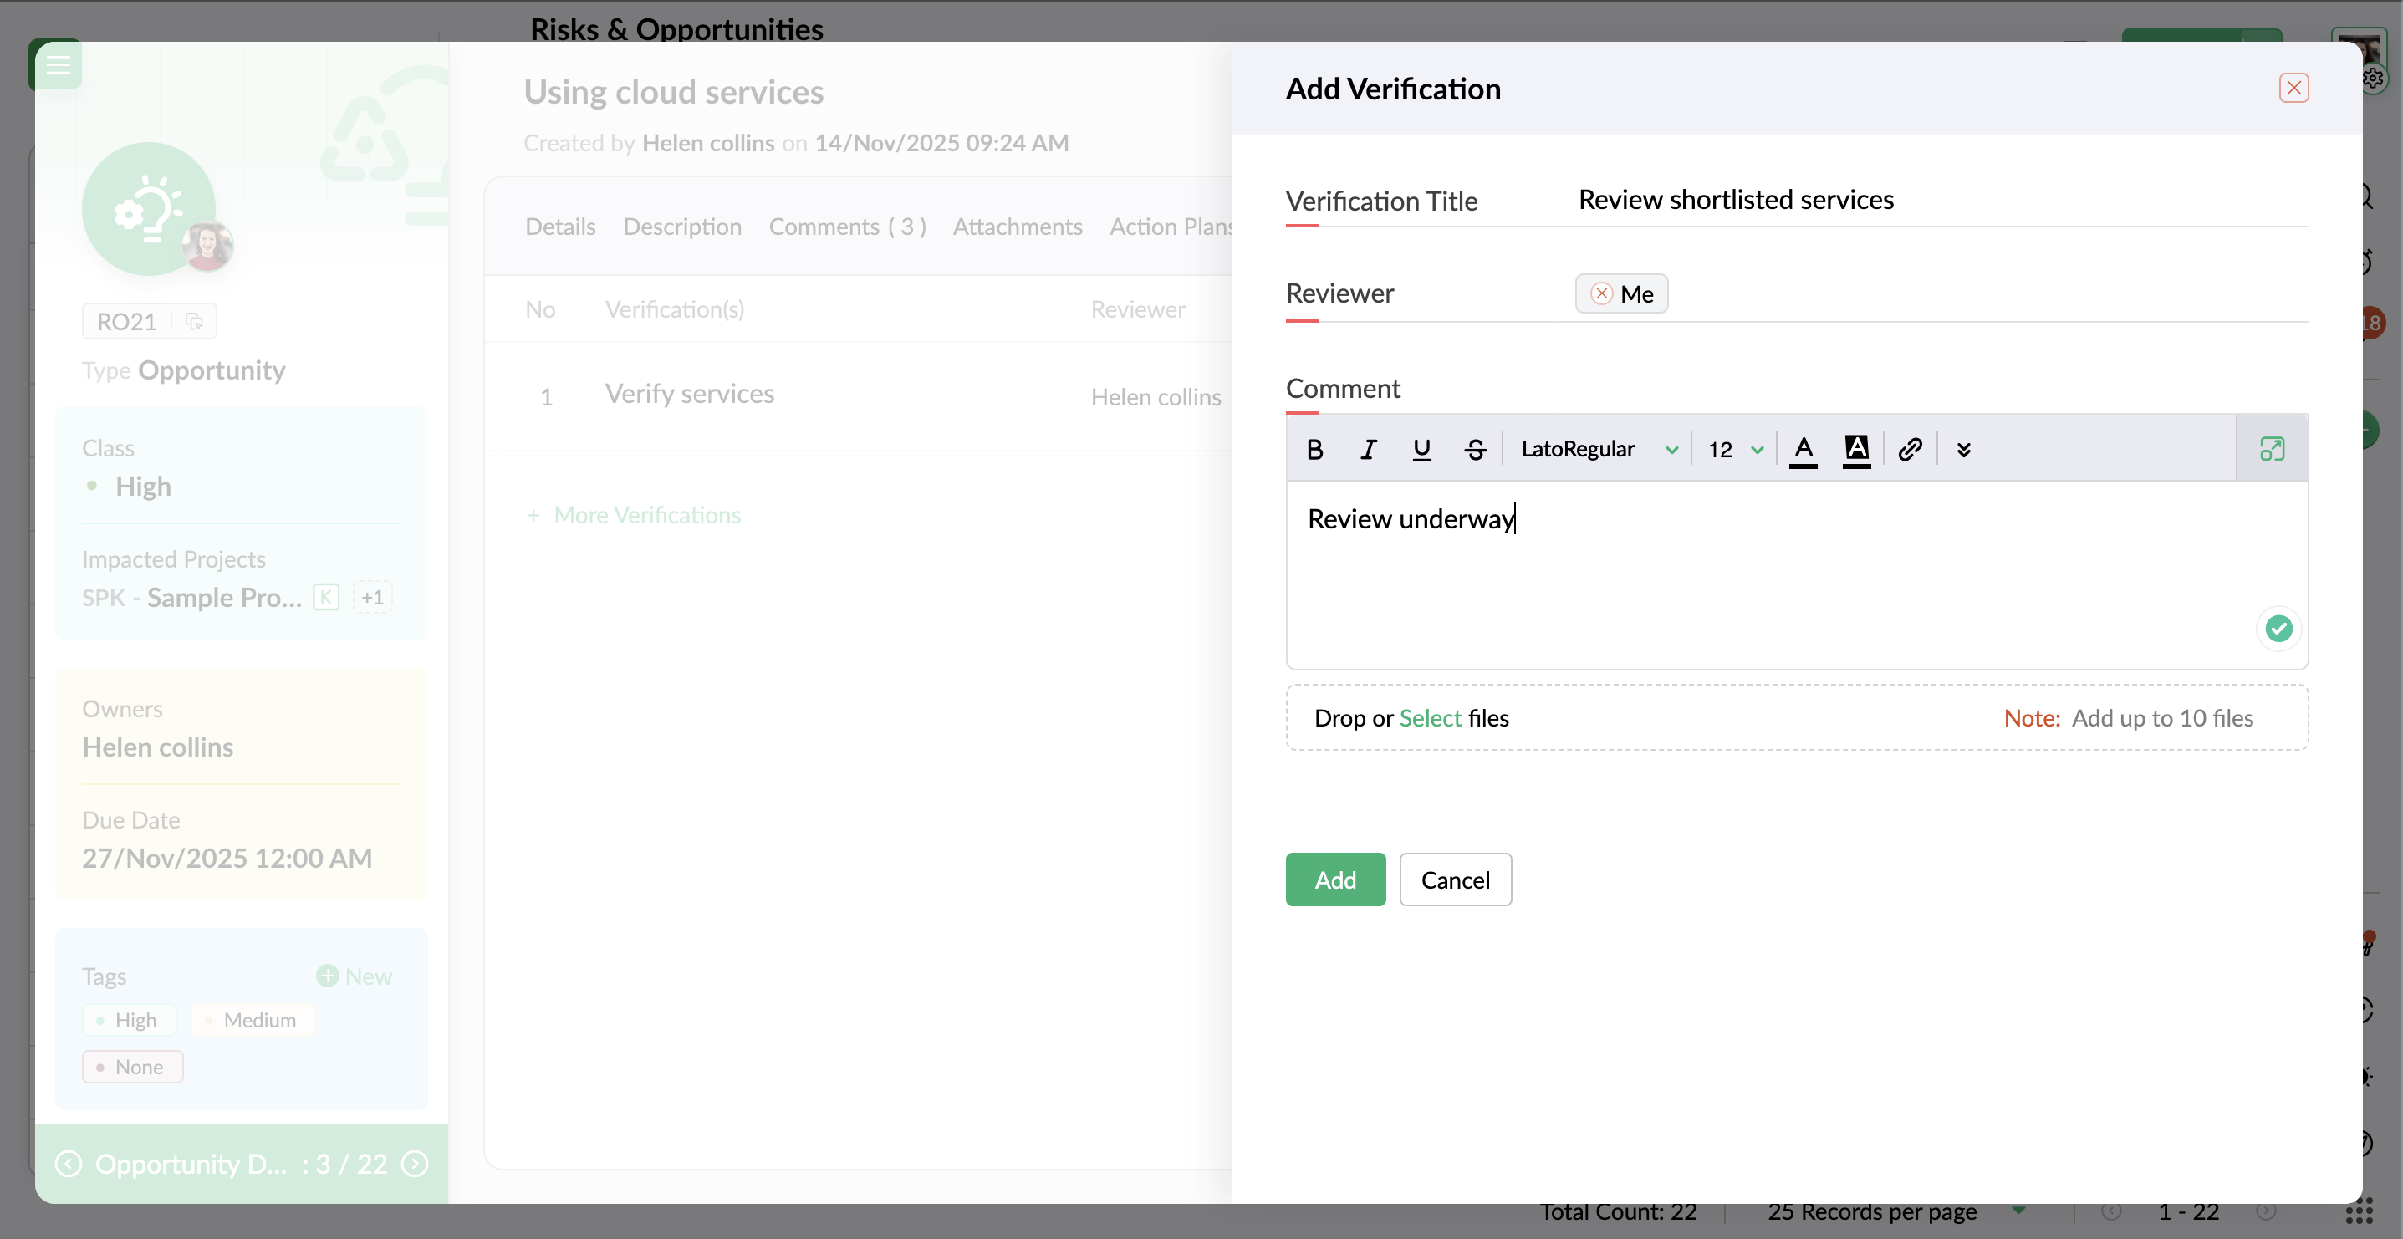
Task: Switch to the Comments ( 3 ) tab
Action: click(x=846, y=227)
